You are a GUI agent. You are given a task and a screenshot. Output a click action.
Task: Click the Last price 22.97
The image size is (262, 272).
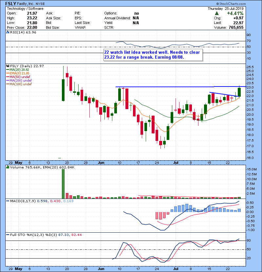[x=238, y=23]
